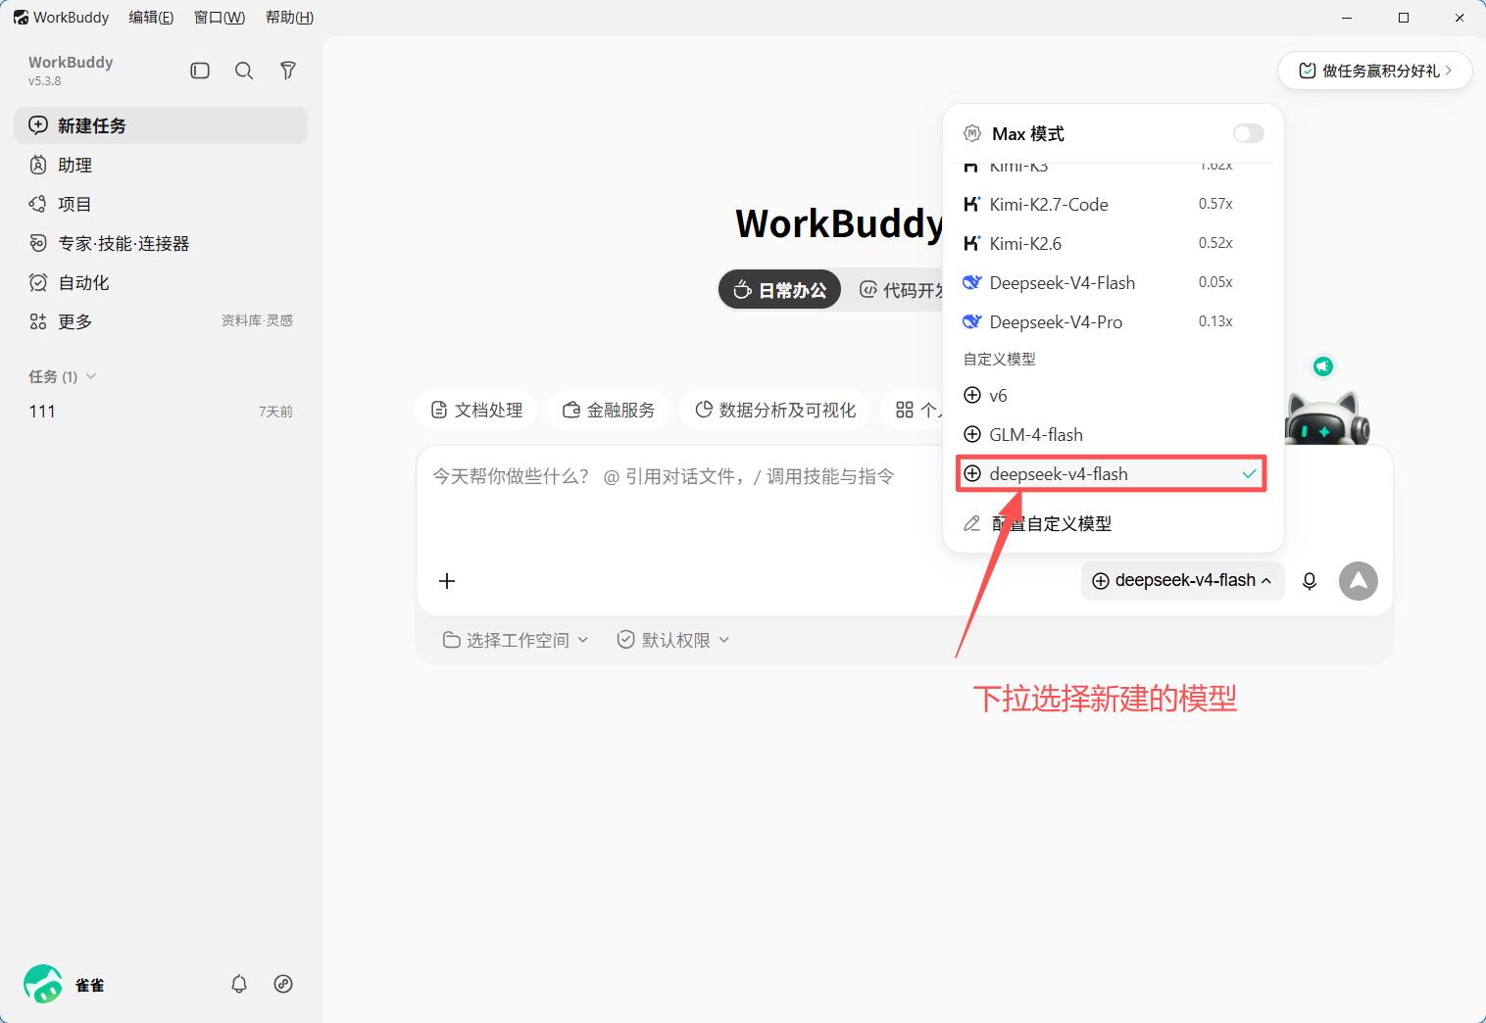Open the 选择工作空间 dropdown

point(516,640)
